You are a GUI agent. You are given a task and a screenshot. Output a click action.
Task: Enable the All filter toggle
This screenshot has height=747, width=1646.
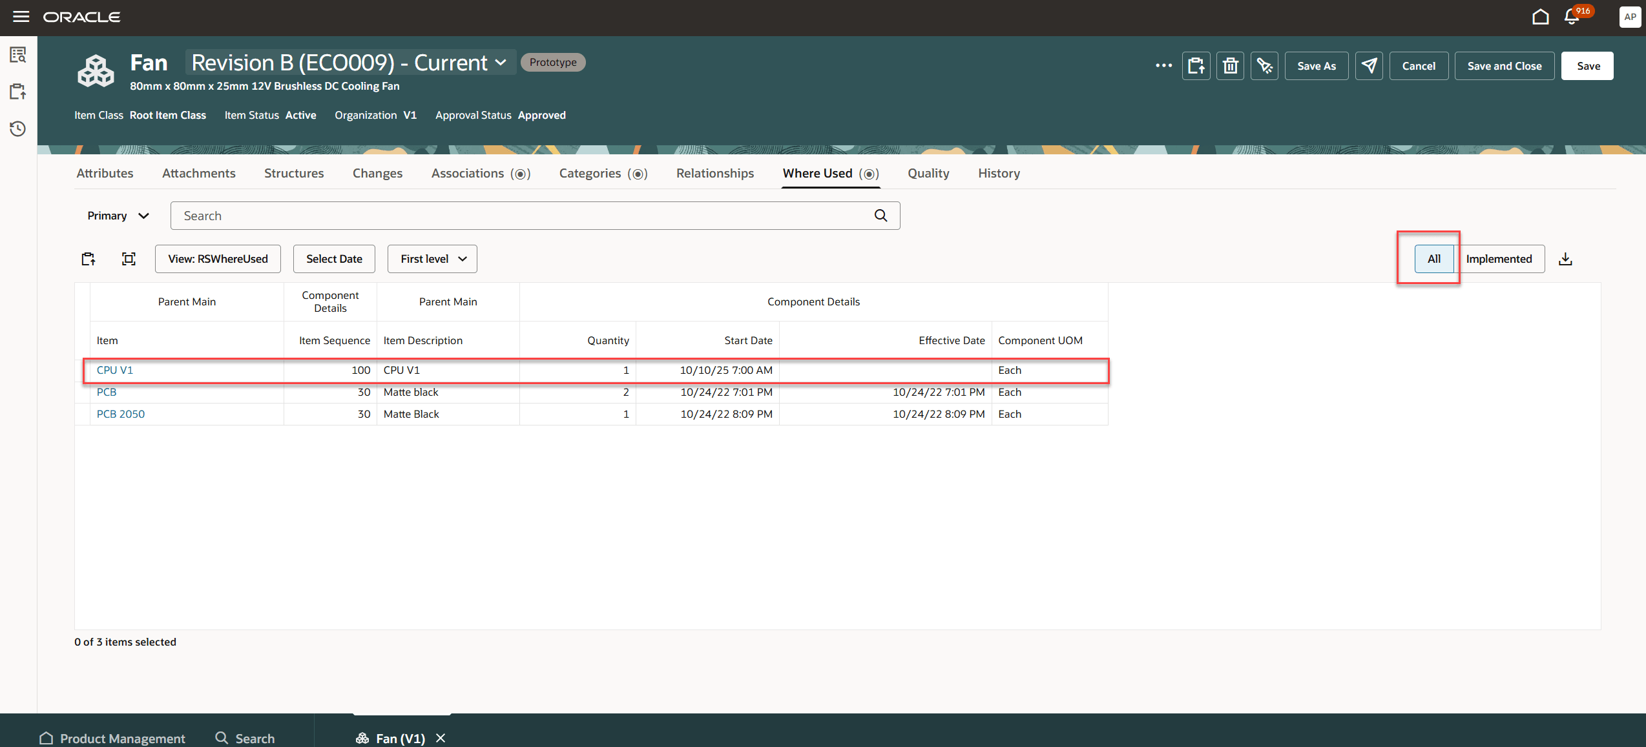point(1433,258)
